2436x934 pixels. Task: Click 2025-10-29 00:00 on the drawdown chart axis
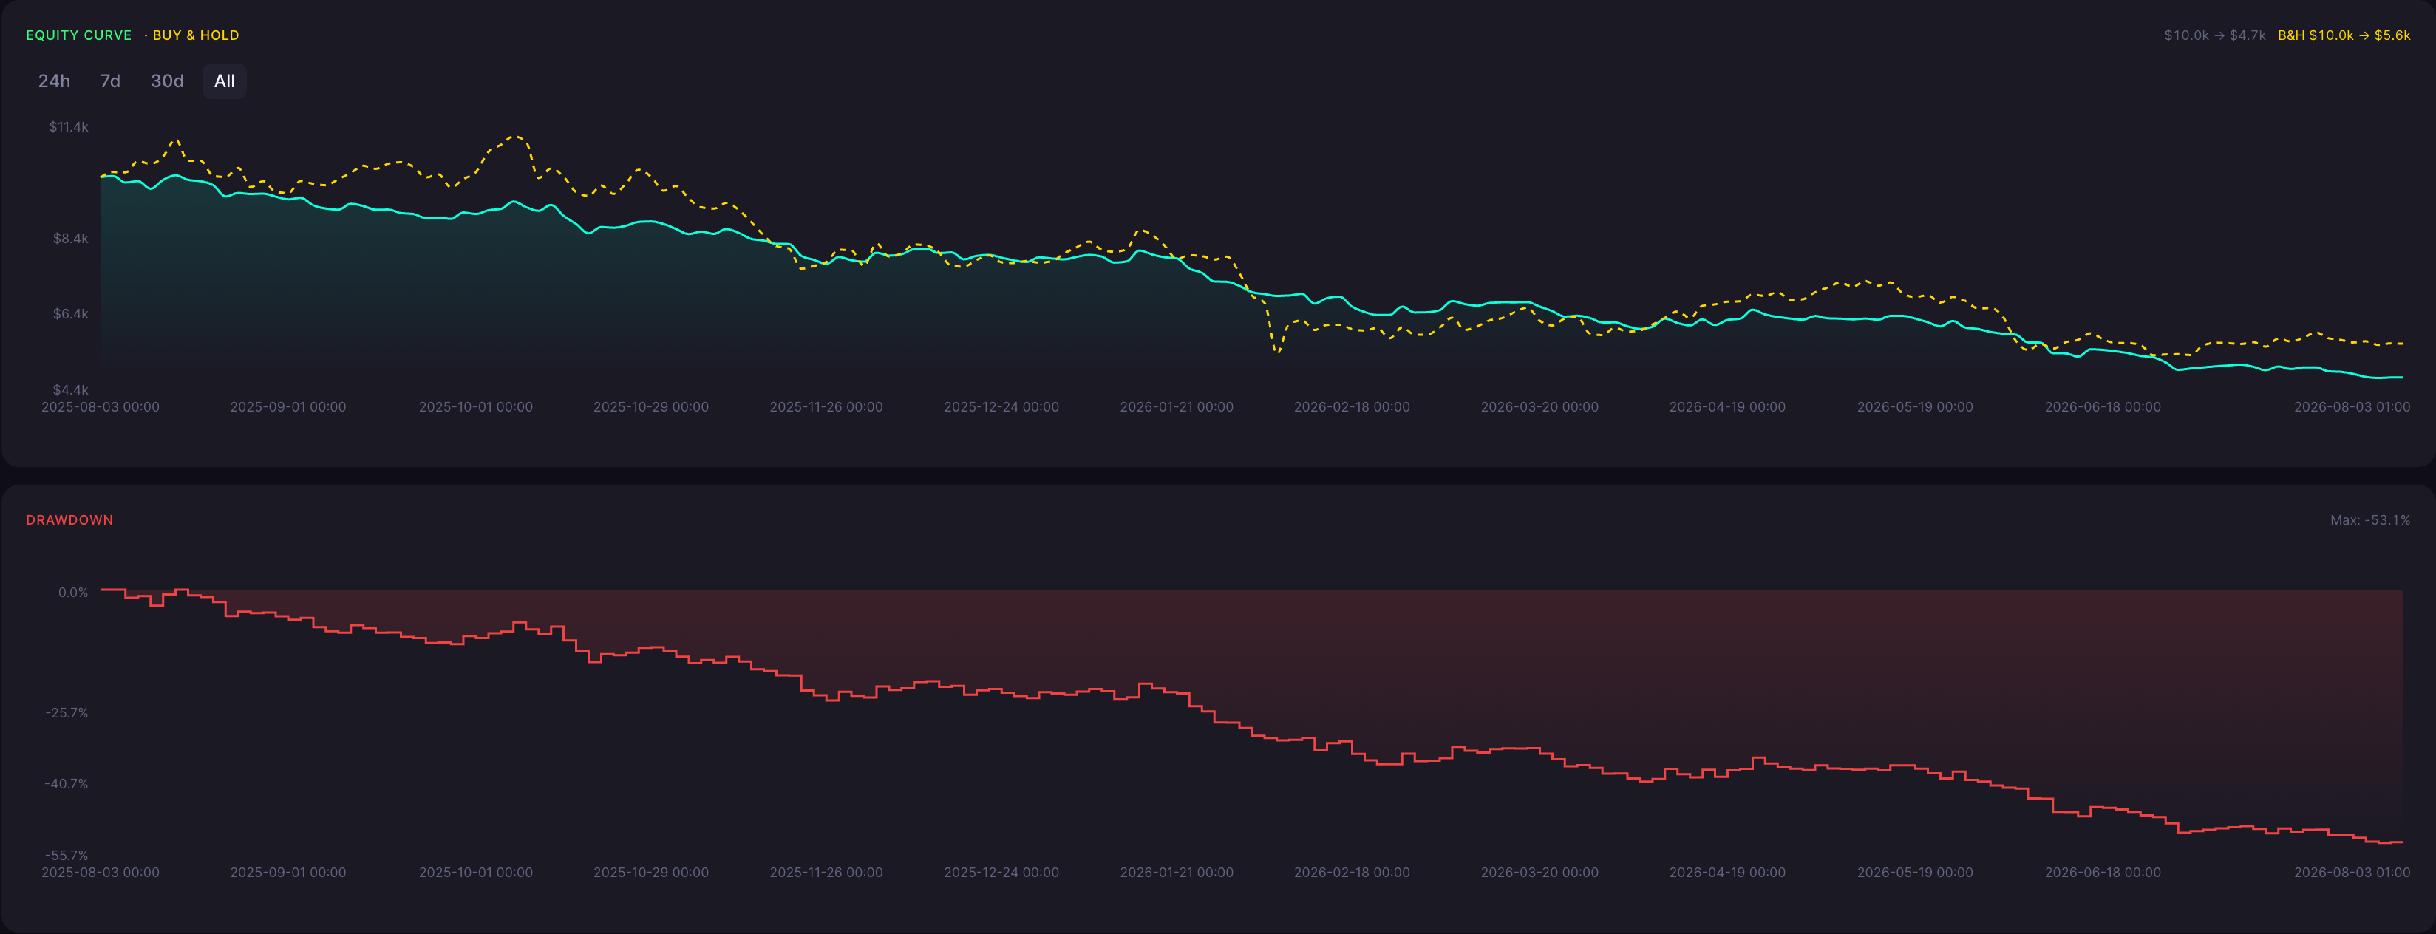tap(650, 873)
